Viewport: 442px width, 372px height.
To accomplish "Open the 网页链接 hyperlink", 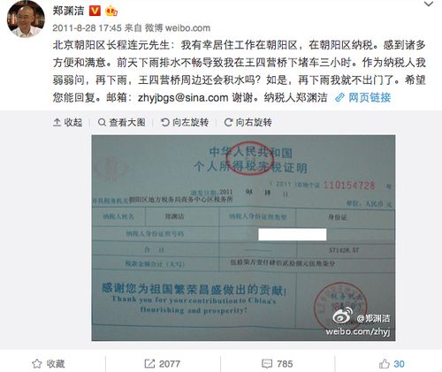I will click(370, 97).
